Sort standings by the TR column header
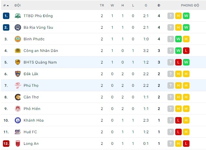This screenshot has width=206, height=150. point(102,5)
